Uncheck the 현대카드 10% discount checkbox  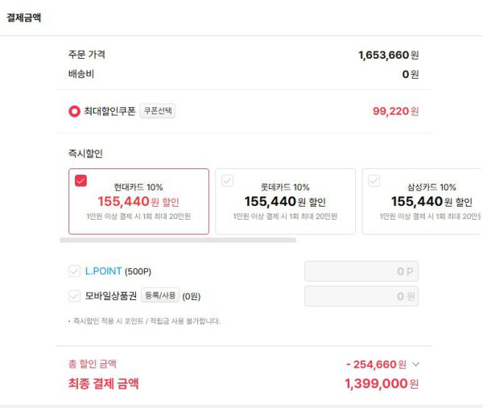[80, 181]
